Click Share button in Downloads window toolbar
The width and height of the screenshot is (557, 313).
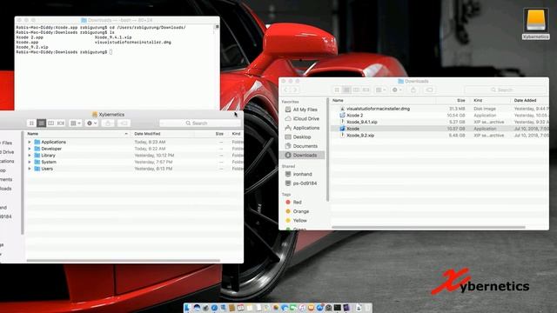[413, 90]
